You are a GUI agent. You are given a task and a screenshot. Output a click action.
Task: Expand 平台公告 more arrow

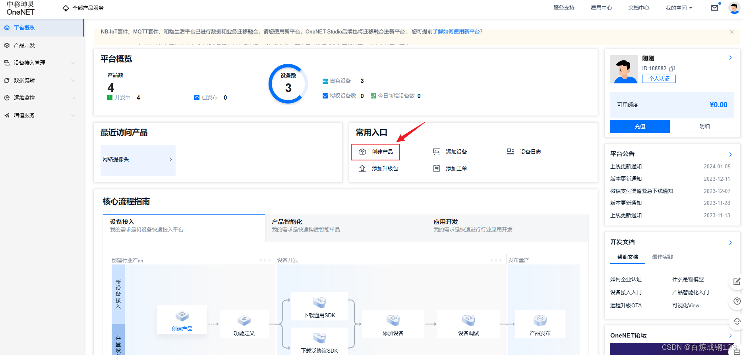coord(730,154)
